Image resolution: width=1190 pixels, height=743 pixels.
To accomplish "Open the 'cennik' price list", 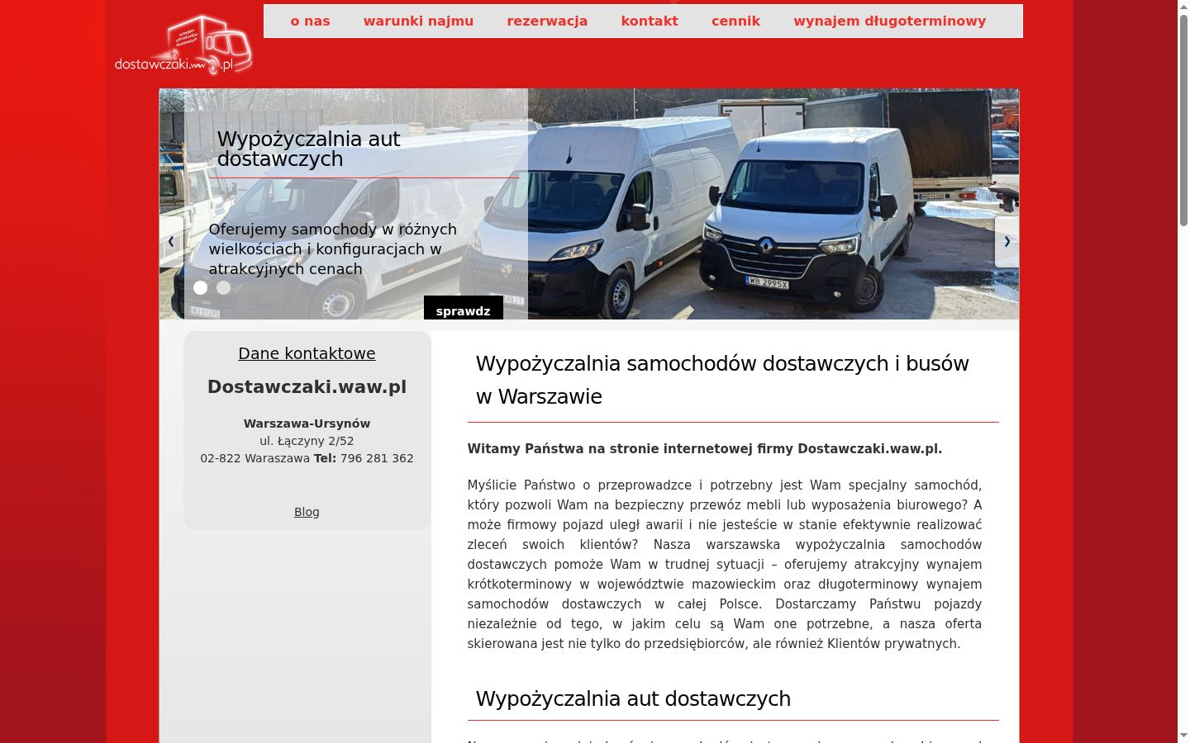I will [735, 21].
